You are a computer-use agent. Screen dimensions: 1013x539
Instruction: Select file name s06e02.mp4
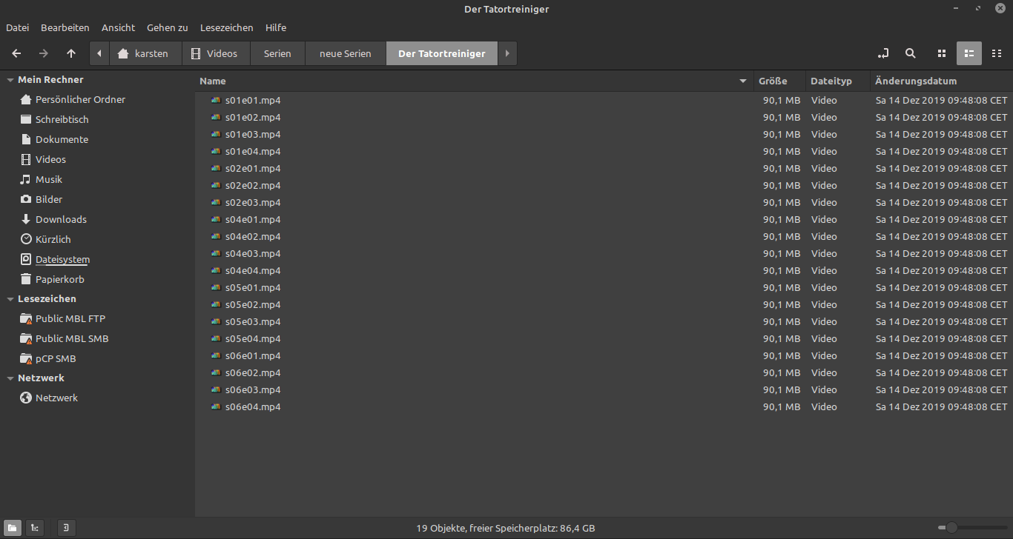coord(253,373)
